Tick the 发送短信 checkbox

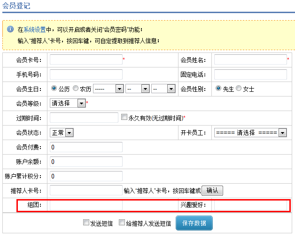tap(86, 223)
